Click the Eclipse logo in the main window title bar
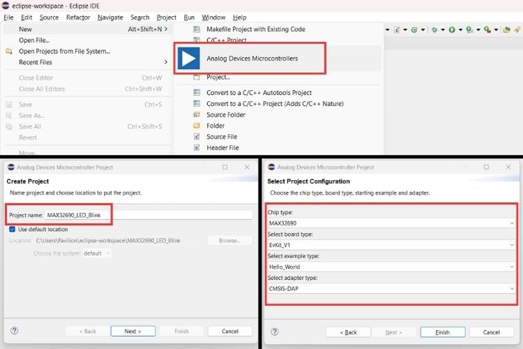The height and width of the screenshot is (349, 523). pyautogui.click(x=6, y=6)
